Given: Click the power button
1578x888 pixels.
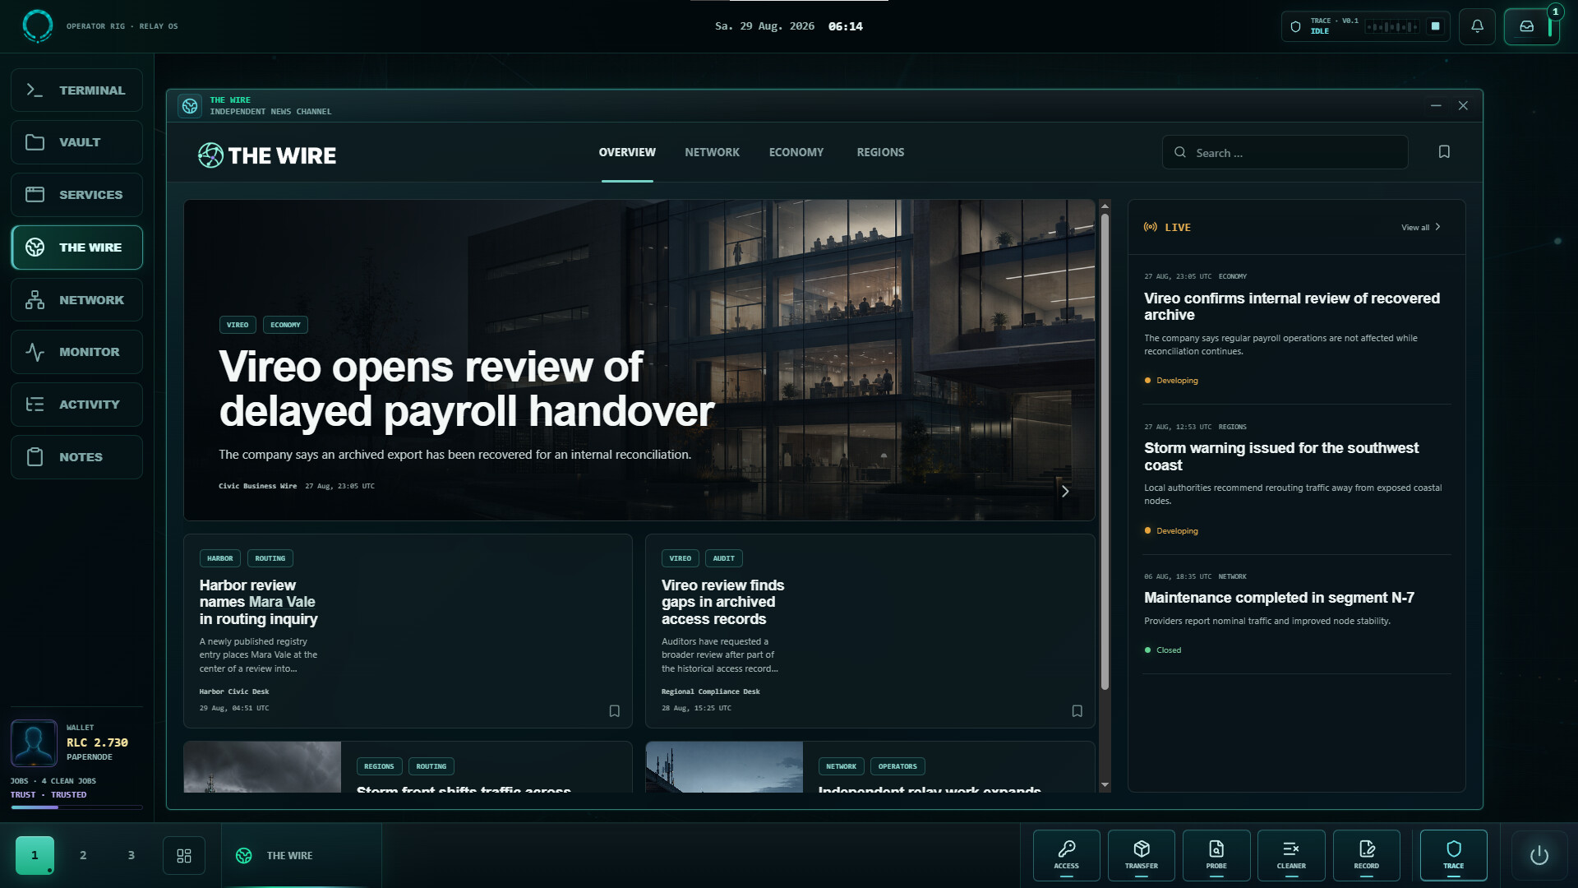Looking at the screenshot, I should point(1539,855).
